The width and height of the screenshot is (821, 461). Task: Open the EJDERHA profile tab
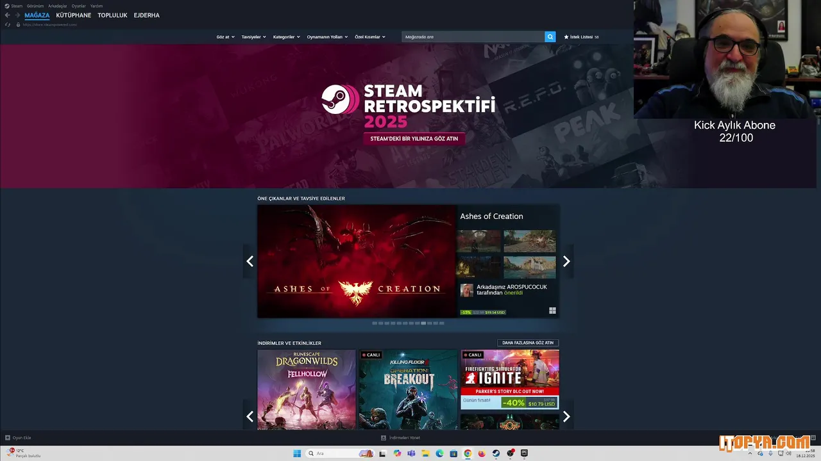(x=147, y=15)
